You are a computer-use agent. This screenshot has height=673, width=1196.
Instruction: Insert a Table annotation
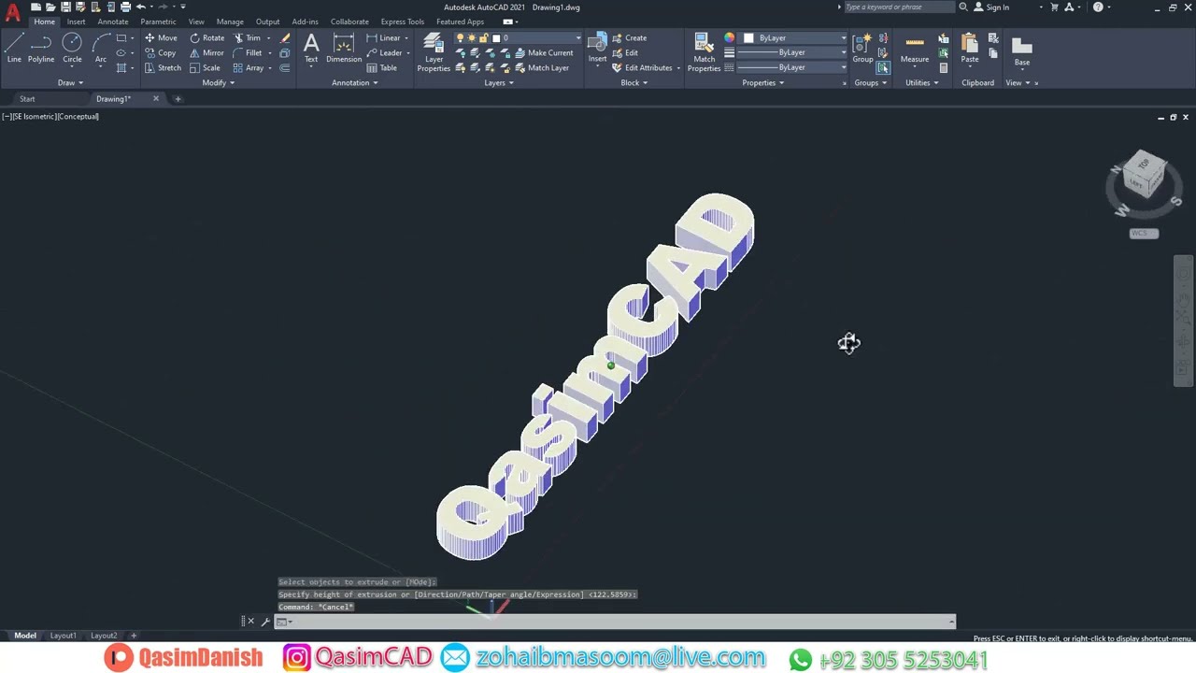pyautogui.click(x=382, y=68)
